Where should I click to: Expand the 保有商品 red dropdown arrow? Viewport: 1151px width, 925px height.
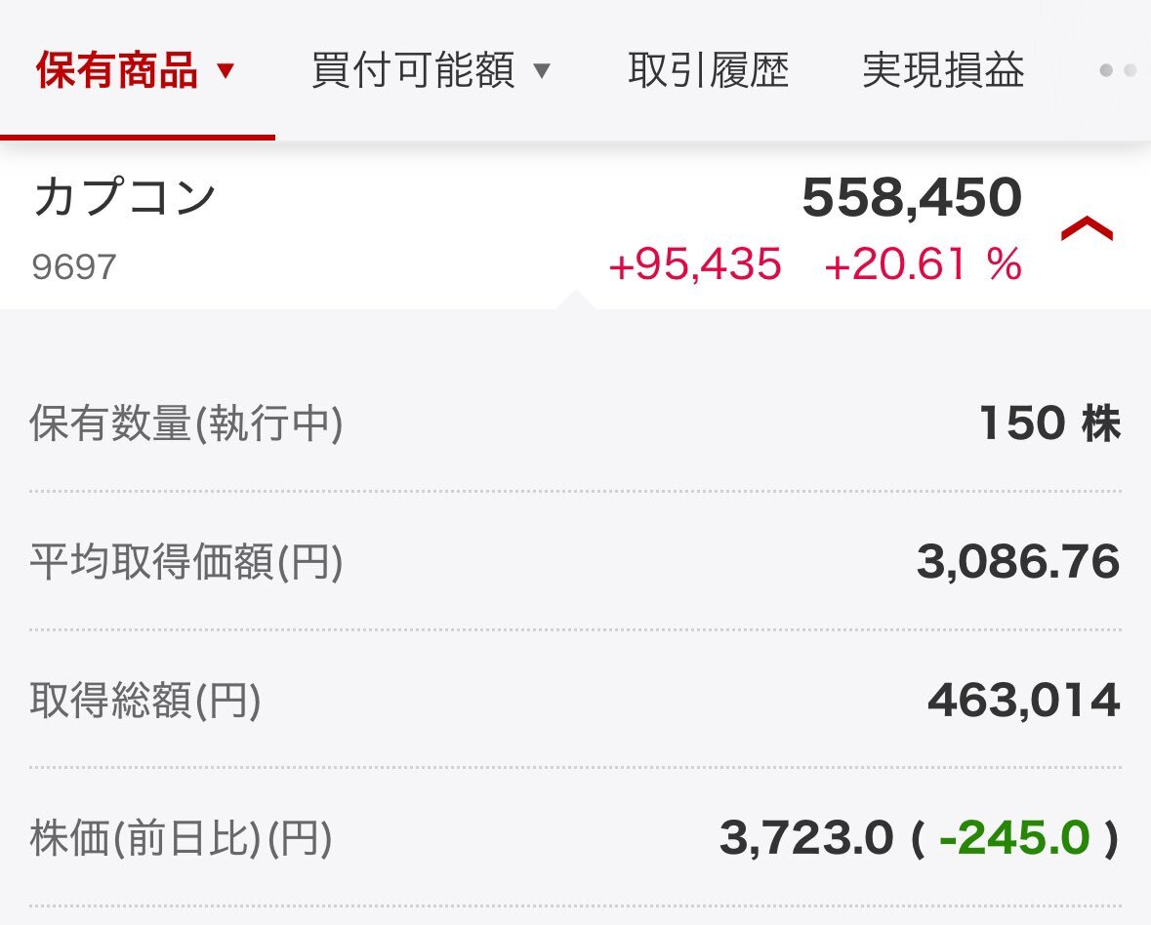coord(226,71)
